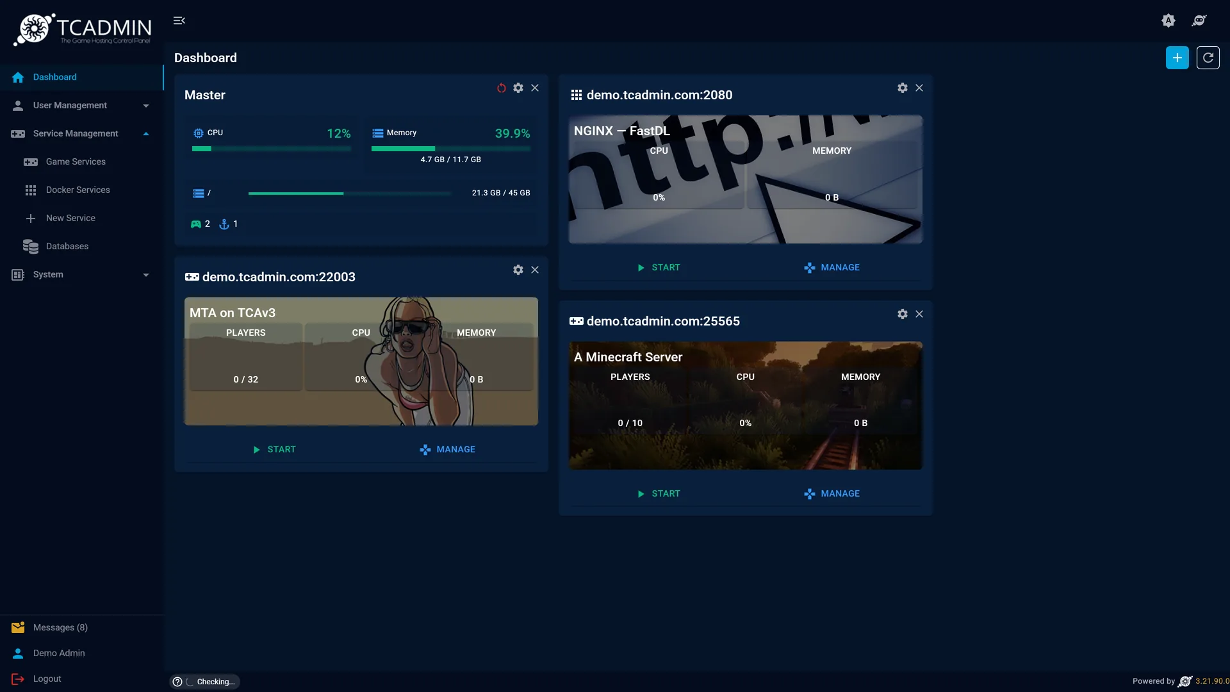Viewport: 1230px width, 692px height.
Task: Toggle the auto theme brightness icon
Action: 1168,21
